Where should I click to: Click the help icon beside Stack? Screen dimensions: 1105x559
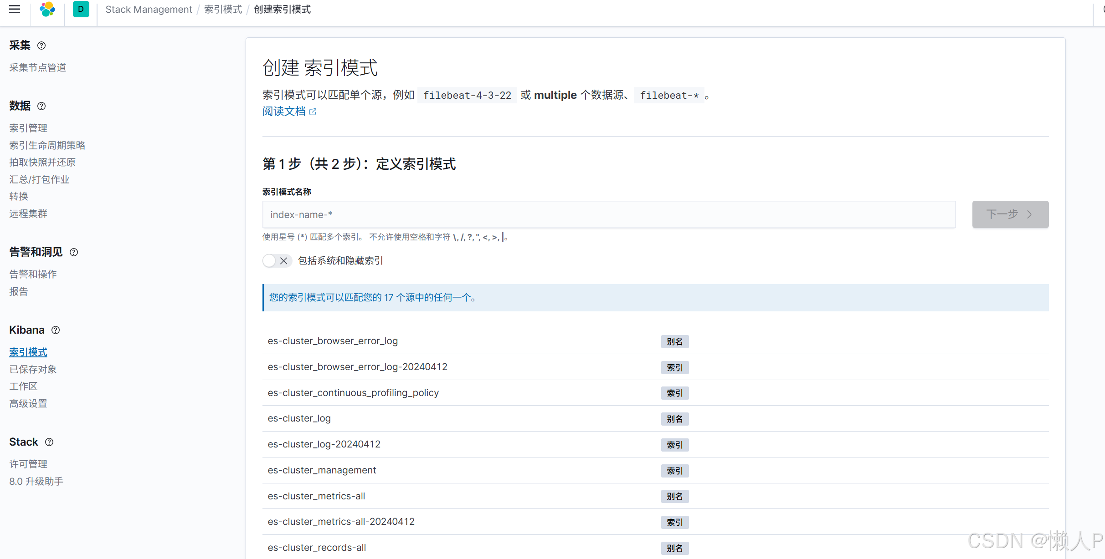tap(49, 442)
